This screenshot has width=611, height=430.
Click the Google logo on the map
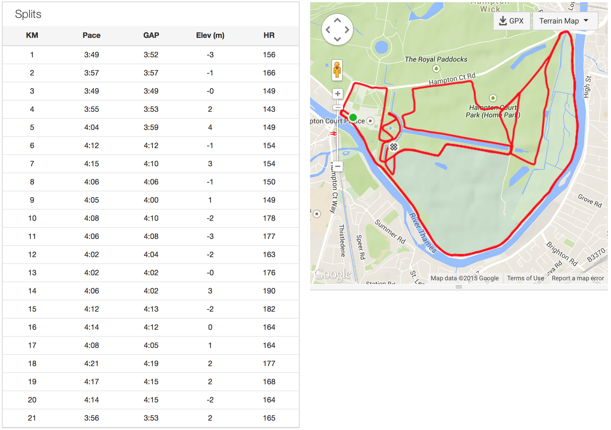pyautogui.click(x=332, y=274)
